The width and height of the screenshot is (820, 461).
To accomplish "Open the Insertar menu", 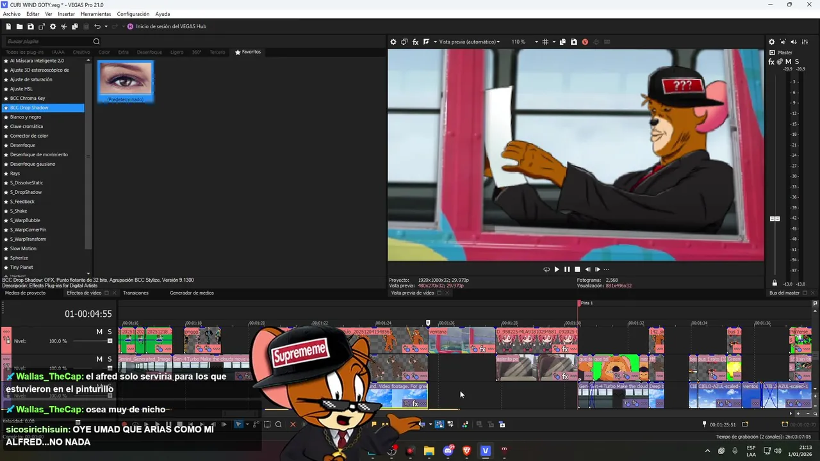I will pyautogui.click(x=66, y=14).
